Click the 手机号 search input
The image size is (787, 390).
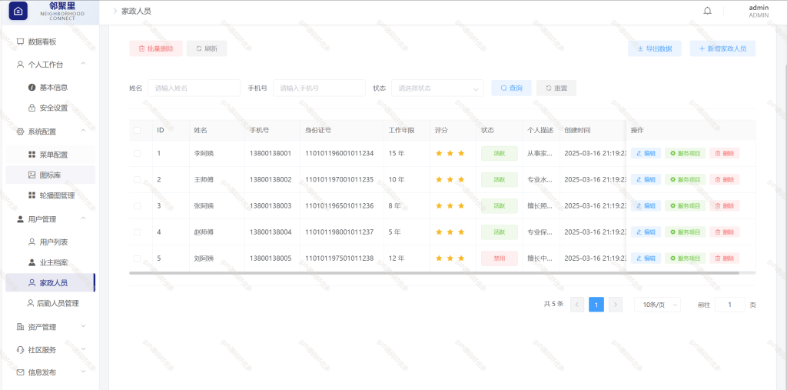coord(319,88)
